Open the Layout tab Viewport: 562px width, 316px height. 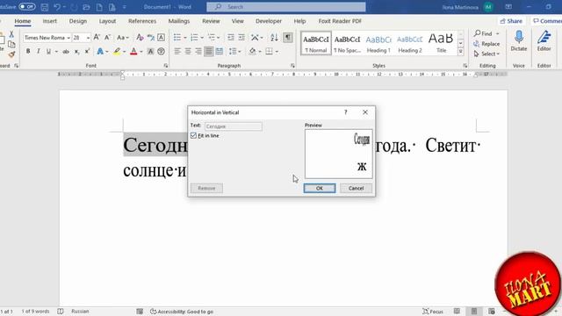click(x=107, y=21)
